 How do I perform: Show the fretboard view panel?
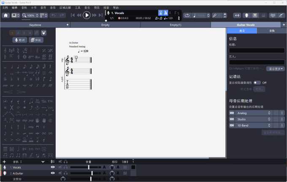tap(247, 15)
